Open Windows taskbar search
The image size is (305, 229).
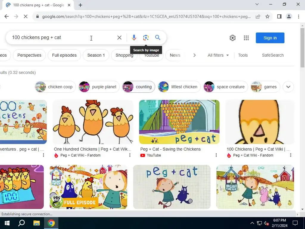21,223
